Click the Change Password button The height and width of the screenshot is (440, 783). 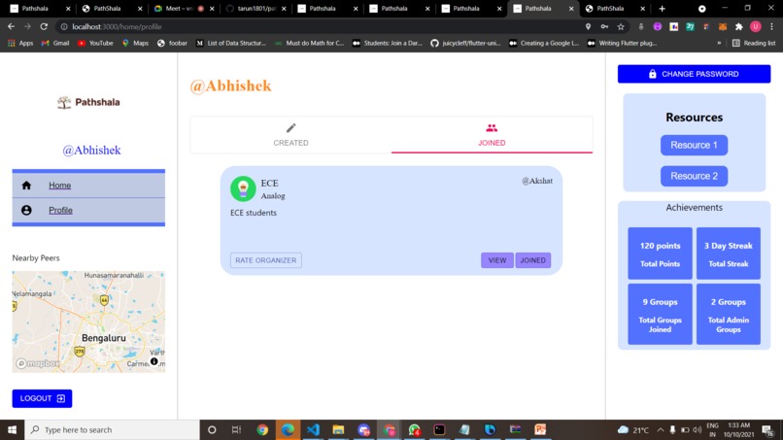(694, 74)
